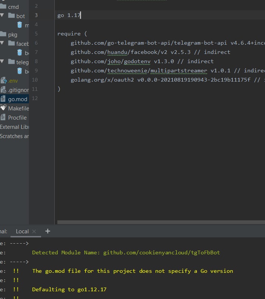Viewport: 265px width, 299px height.
Task: Collapse the telegram folder arrow
Action: tap(2, 61)
